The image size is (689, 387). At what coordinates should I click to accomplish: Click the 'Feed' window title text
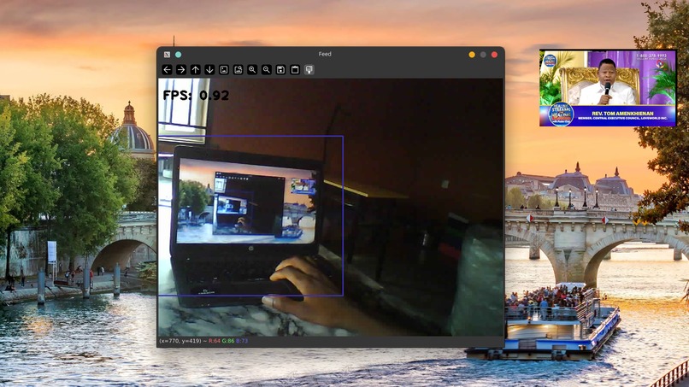(325, 54)
